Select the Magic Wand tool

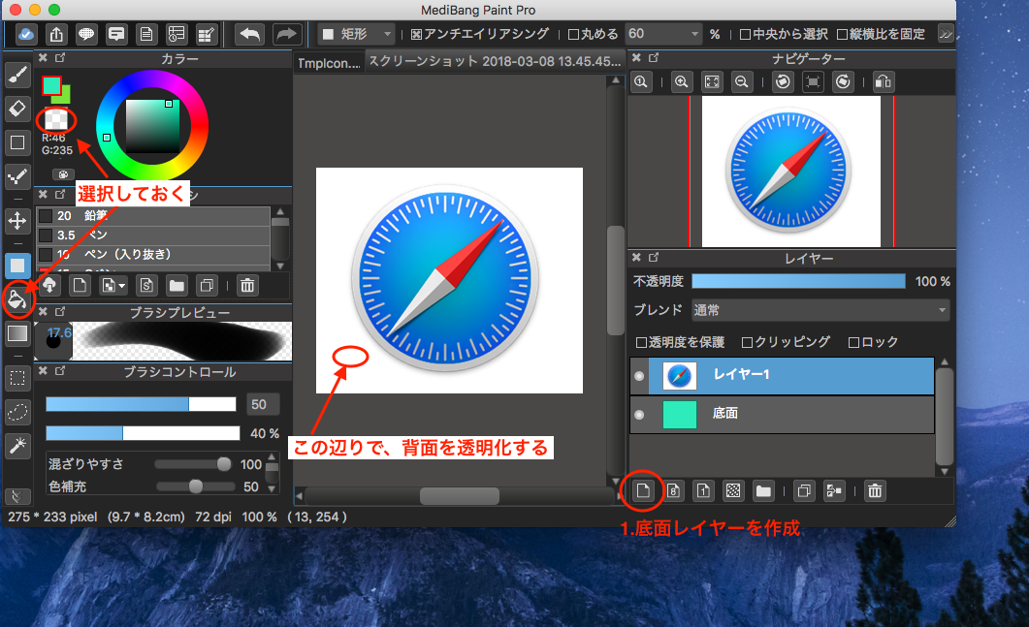click(x=17, y=446)
